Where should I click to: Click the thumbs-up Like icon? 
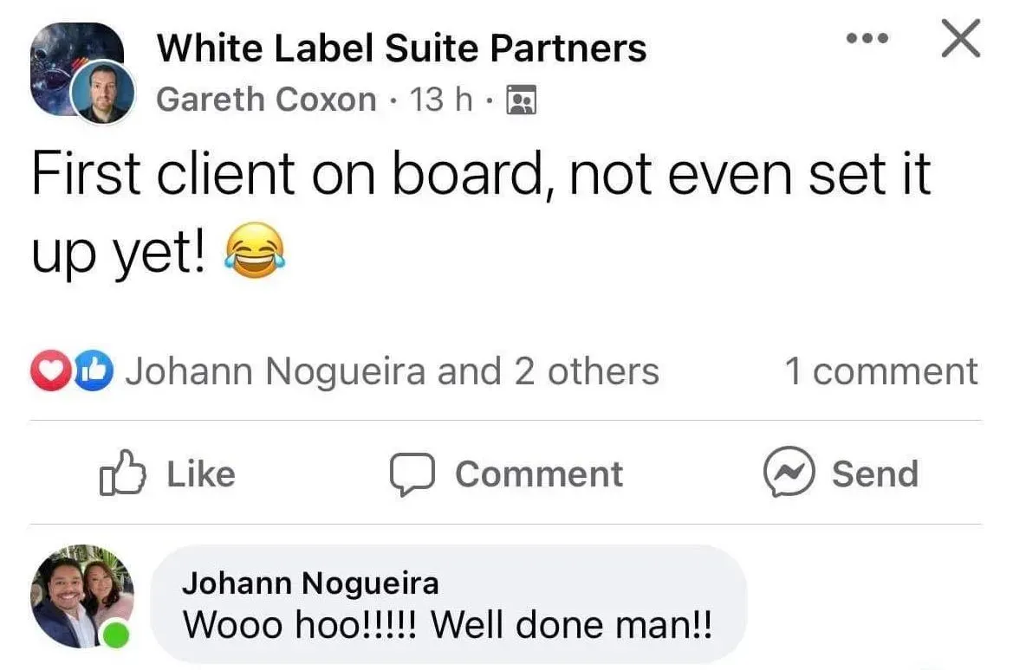click(122, 474)
